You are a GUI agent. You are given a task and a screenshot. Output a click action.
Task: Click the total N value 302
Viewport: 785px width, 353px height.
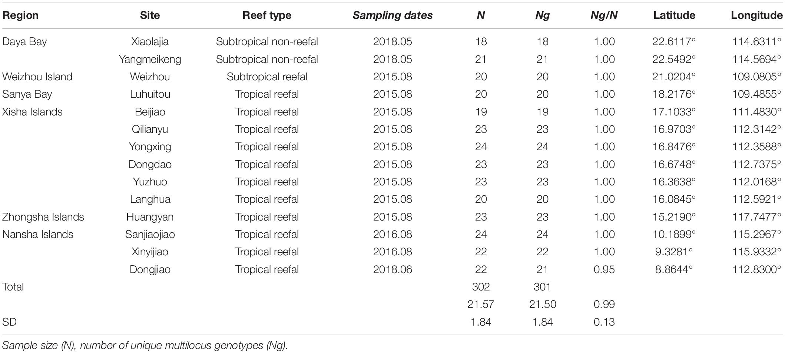[x=481, y=287]
